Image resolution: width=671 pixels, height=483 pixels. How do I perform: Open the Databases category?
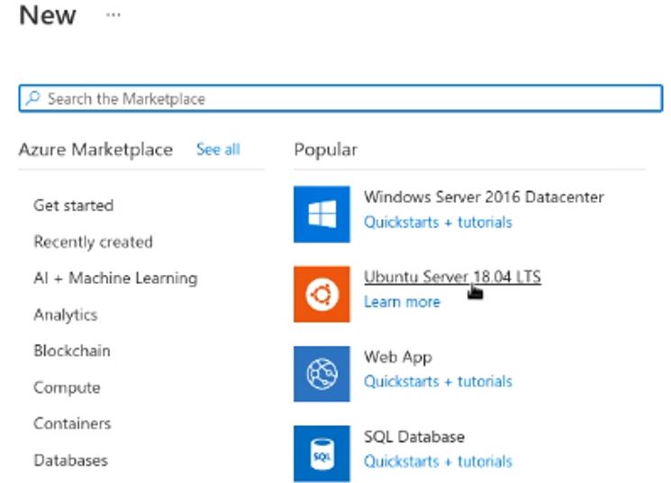pyautogui.click(x=70, y=460)
